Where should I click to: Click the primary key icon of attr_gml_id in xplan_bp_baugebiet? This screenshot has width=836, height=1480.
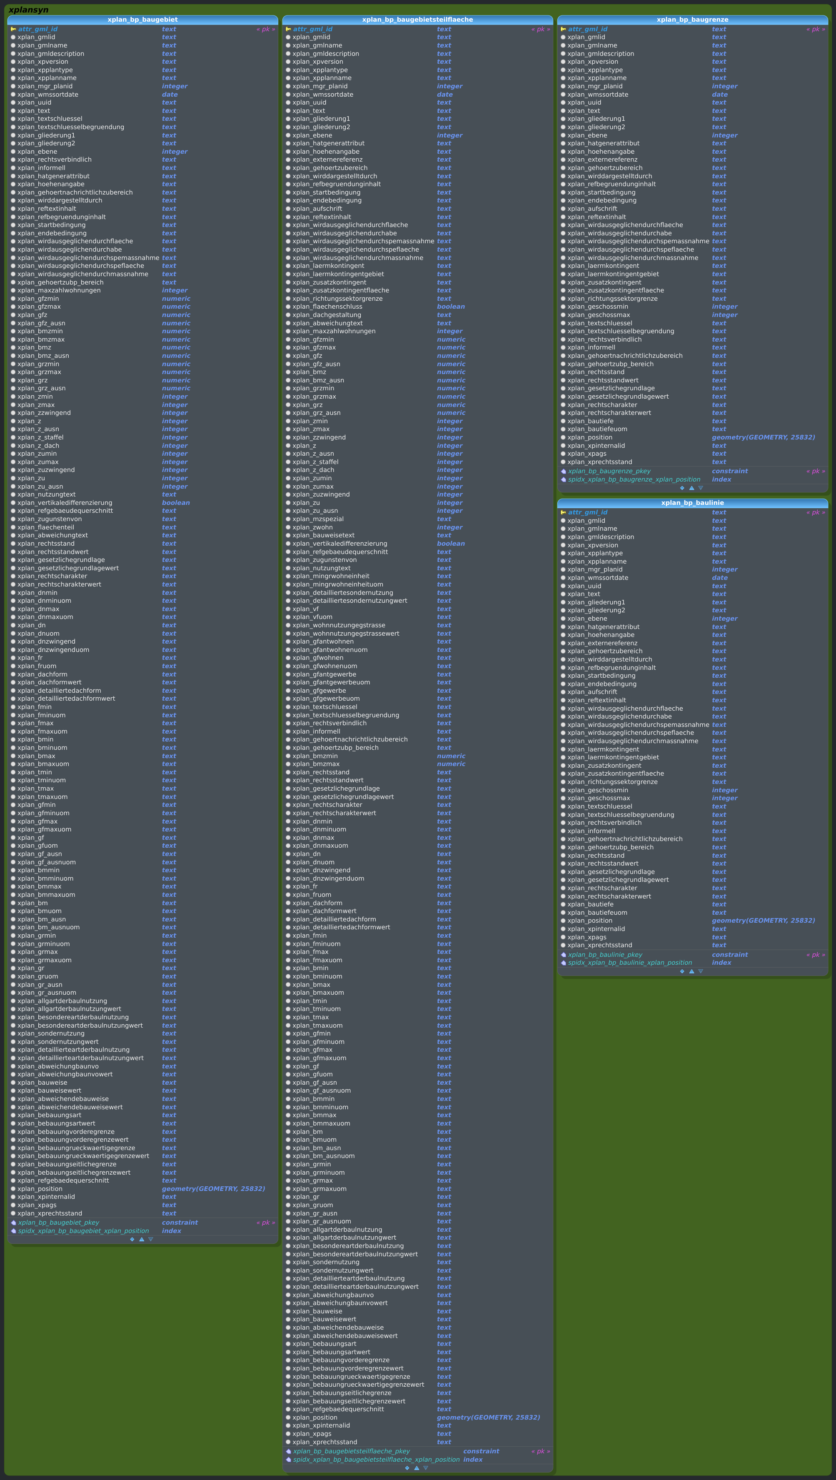coord(13,29)
